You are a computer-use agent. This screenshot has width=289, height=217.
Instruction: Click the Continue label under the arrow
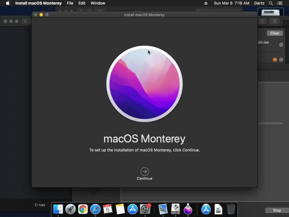pyautogui.click(x=144, y=179)
